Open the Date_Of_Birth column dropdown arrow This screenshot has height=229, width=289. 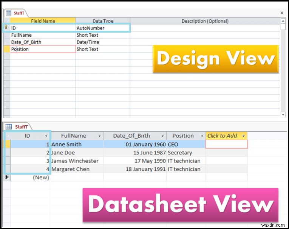(x=162, y=136)
